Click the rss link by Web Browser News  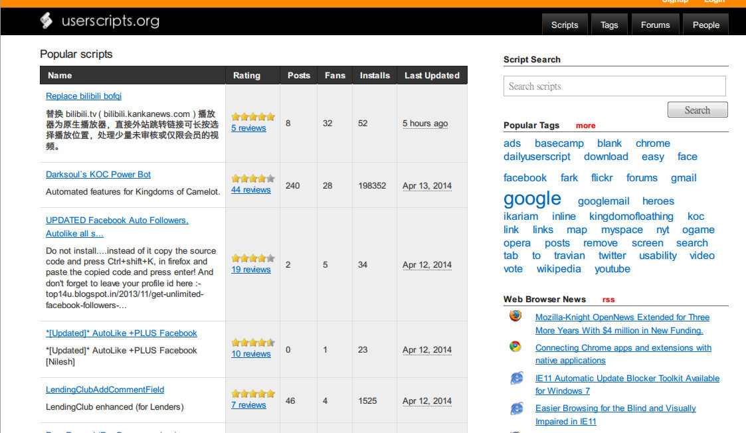click(608, 300)
